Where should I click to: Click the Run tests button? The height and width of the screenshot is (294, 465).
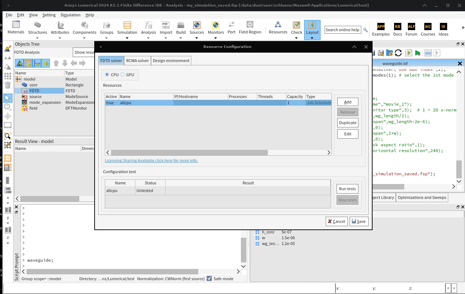[x=347, y=189]
